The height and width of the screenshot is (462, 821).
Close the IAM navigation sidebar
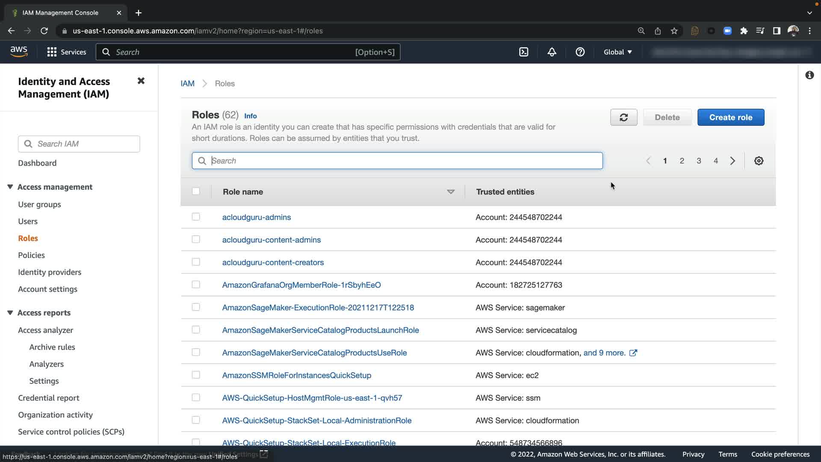pyautogui.click(x=141, y=81)
